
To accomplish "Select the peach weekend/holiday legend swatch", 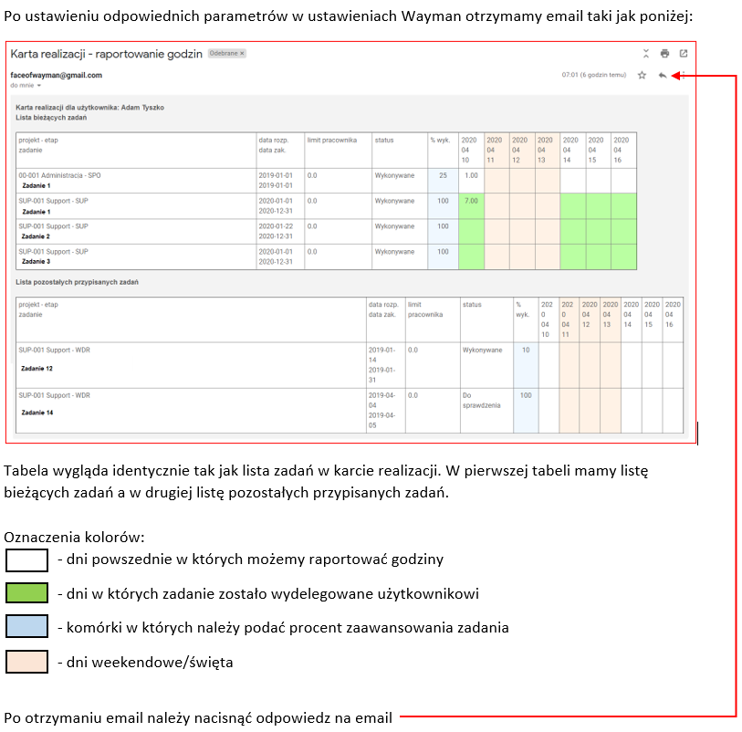I will click(x=27, y=662).
